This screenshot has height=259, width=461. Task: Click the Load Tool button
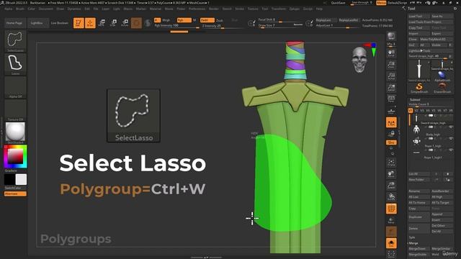pyautogui.click(x=419, y=17)
